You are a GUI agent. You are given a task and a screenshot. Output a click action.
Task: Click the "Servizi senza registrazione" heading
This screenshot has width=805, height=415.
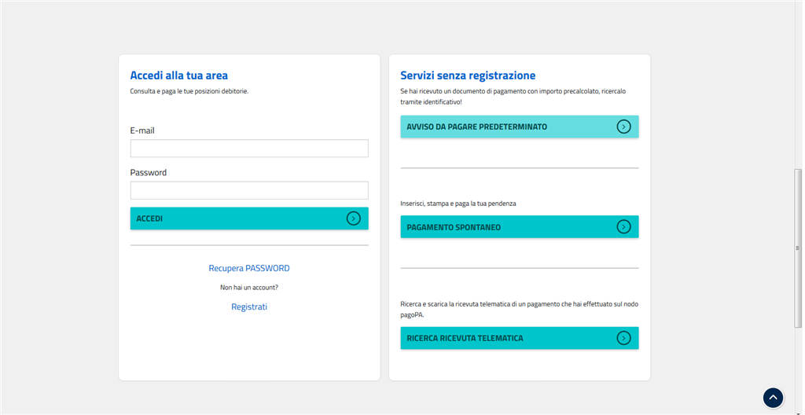click(468, 75)
